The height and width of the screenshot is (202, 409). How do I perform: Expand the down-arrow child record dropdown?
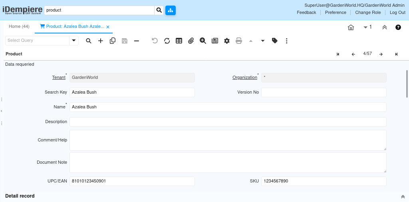tap(263, 41)
